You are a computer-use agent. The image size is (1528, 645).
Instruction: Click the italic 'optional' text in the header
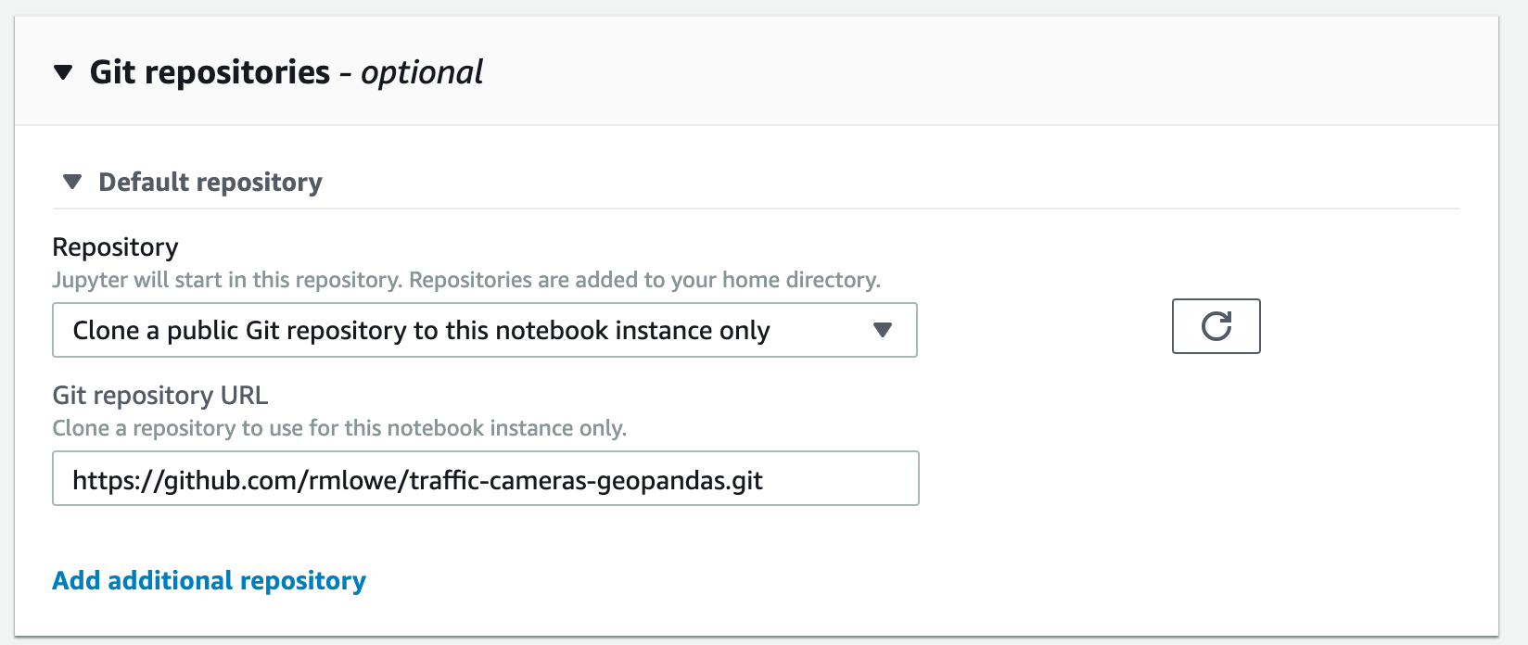422,72
